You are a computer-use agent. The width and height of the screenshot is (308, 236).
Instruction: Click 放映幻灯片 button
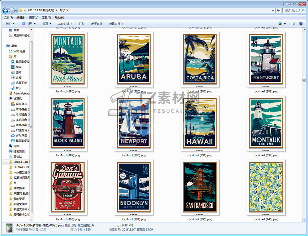(65, 24)
